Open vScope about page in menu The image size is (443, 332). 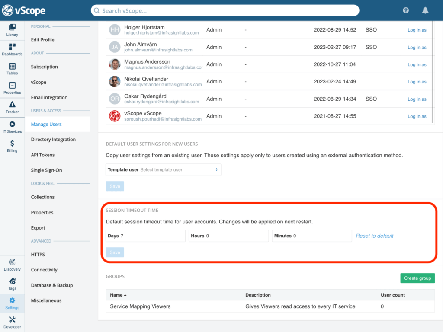point(39,82)
